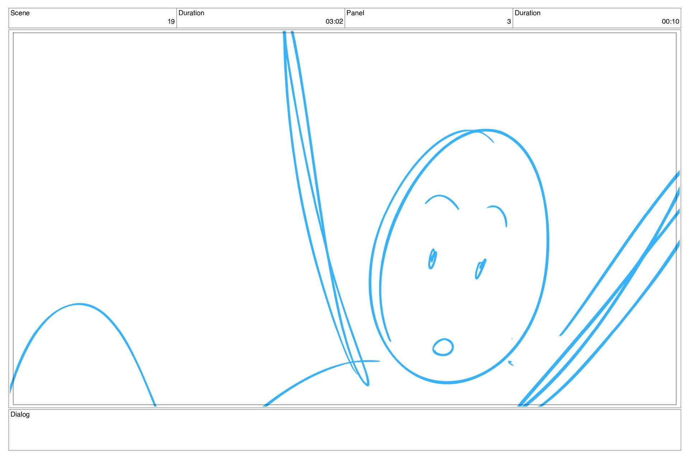Click the Panel header label
This screenshot has height=459, width=689.
click(x=355, y=13)
